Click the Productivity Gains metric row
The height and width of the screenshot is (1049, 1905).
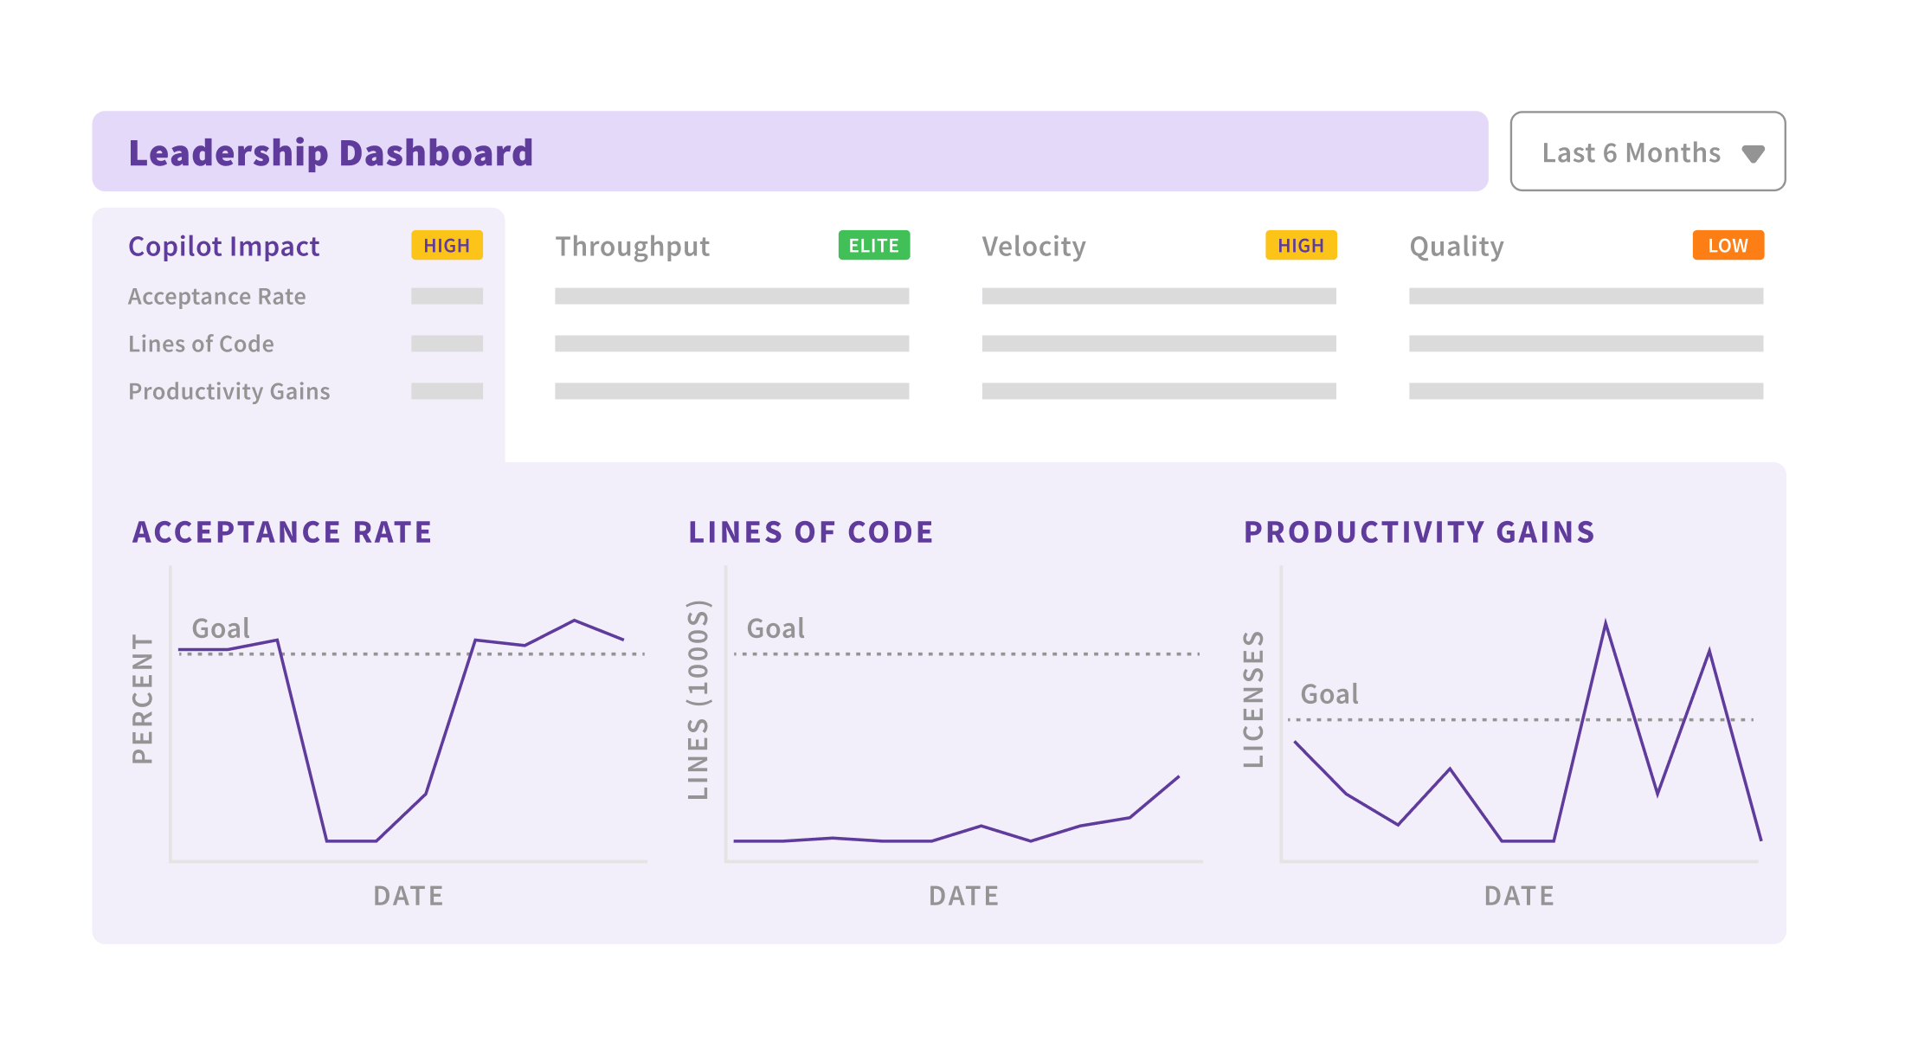[x=229, y=392]
